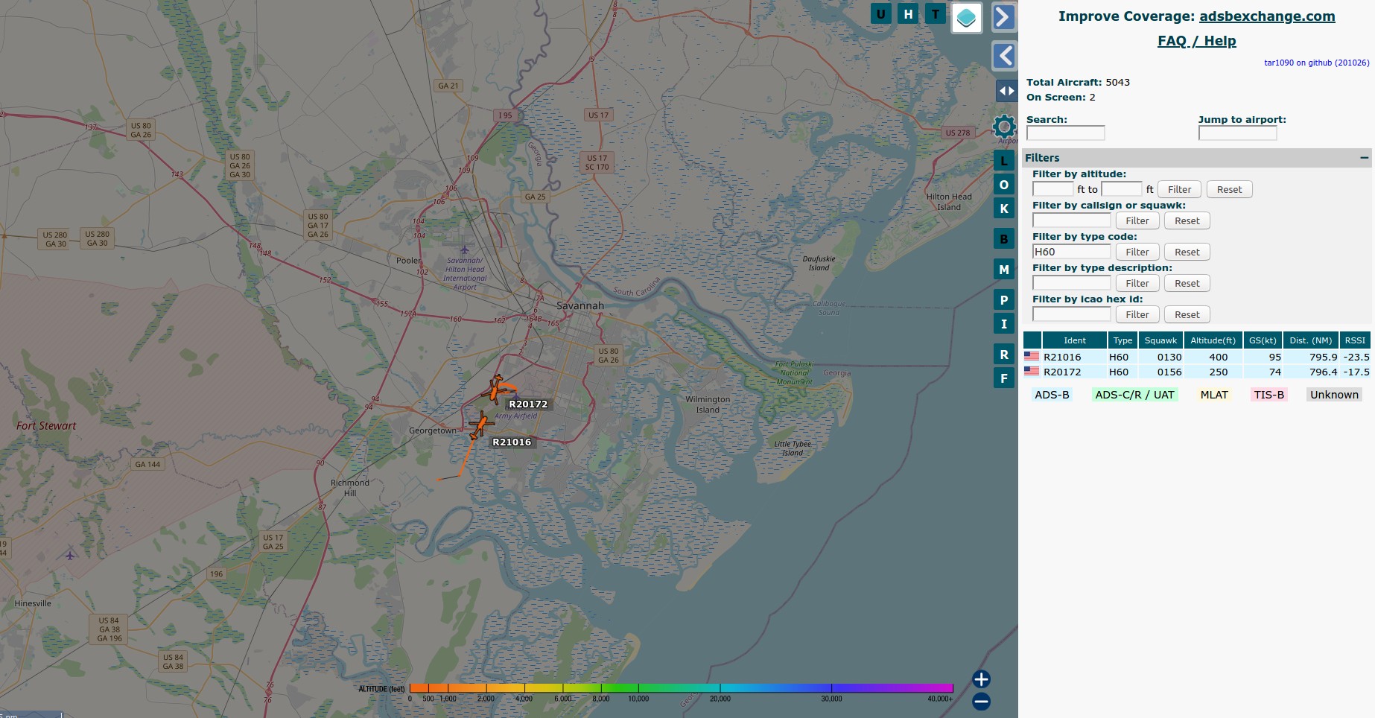Click the maximum altitude input

click(1121, 189)
